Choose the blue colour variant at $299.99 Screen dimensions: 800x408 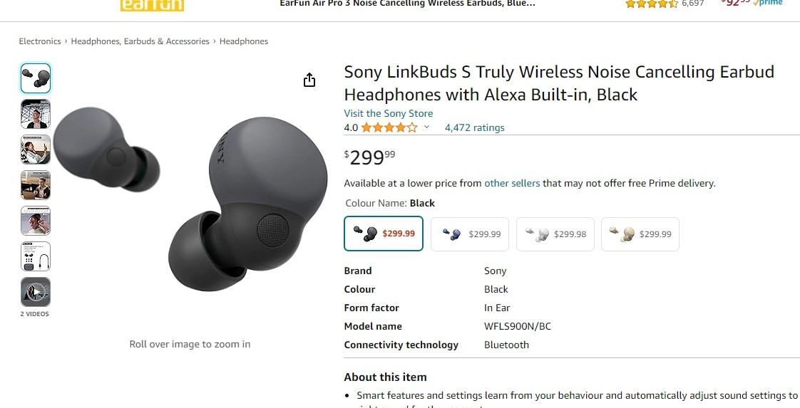click(469, 234)
